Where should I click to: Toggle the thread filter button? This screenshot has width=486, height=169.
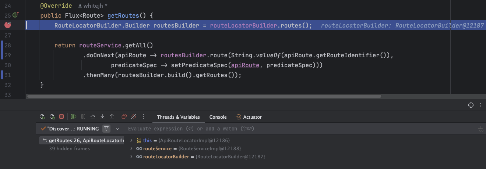pos(106,129)
